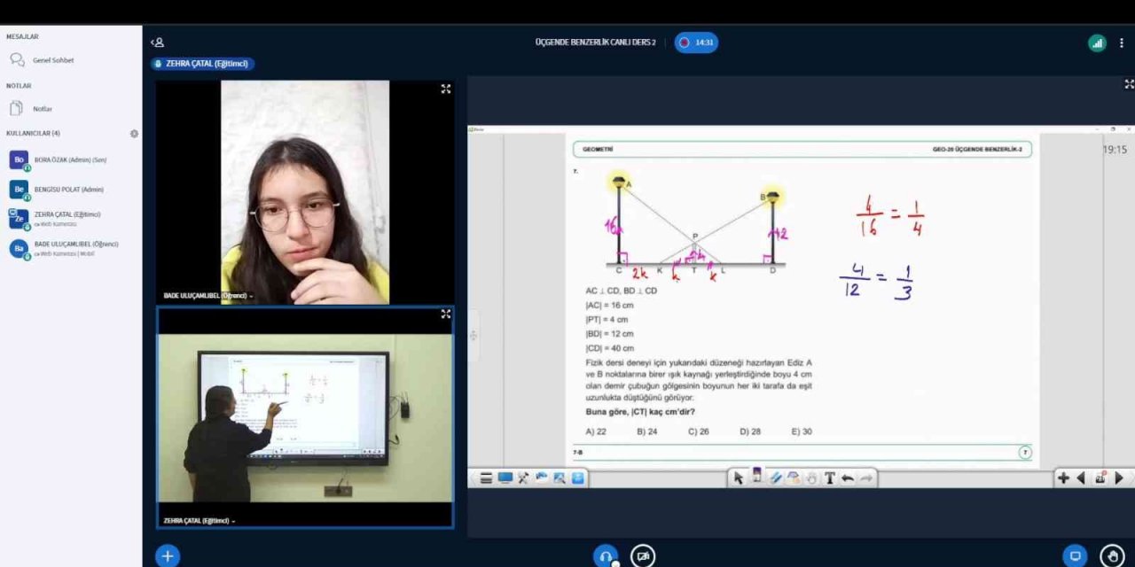Make BADE's webcam video fullscreen
Viewport: 1135px width, 567px height.
pos(445,89)
